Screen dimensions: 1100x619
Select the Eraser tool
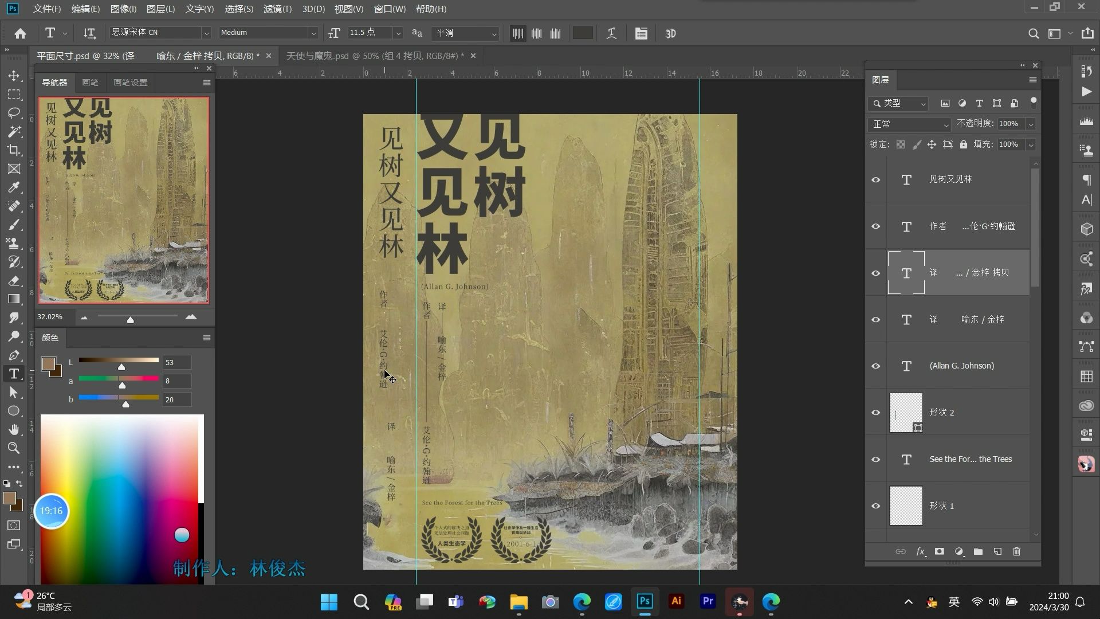pos(14,280)
